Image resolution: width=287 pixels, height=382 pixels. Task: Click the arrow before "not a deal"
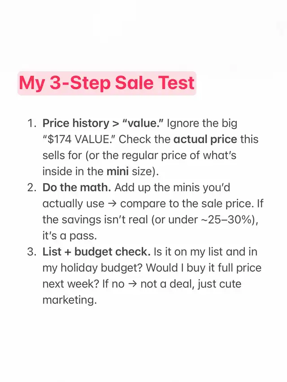tap(133, 284)
